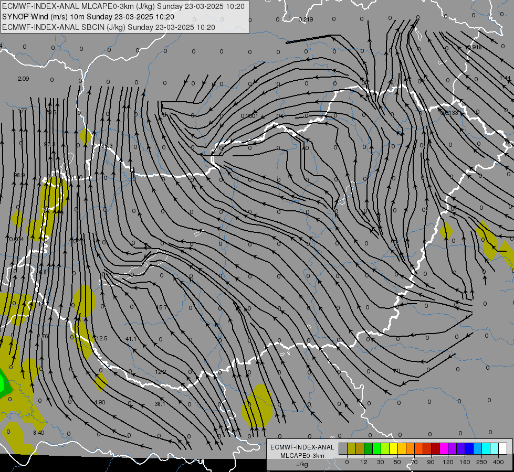
Task: Click the dark green swatch right of the 12 tick
Action: coord(368,448)
